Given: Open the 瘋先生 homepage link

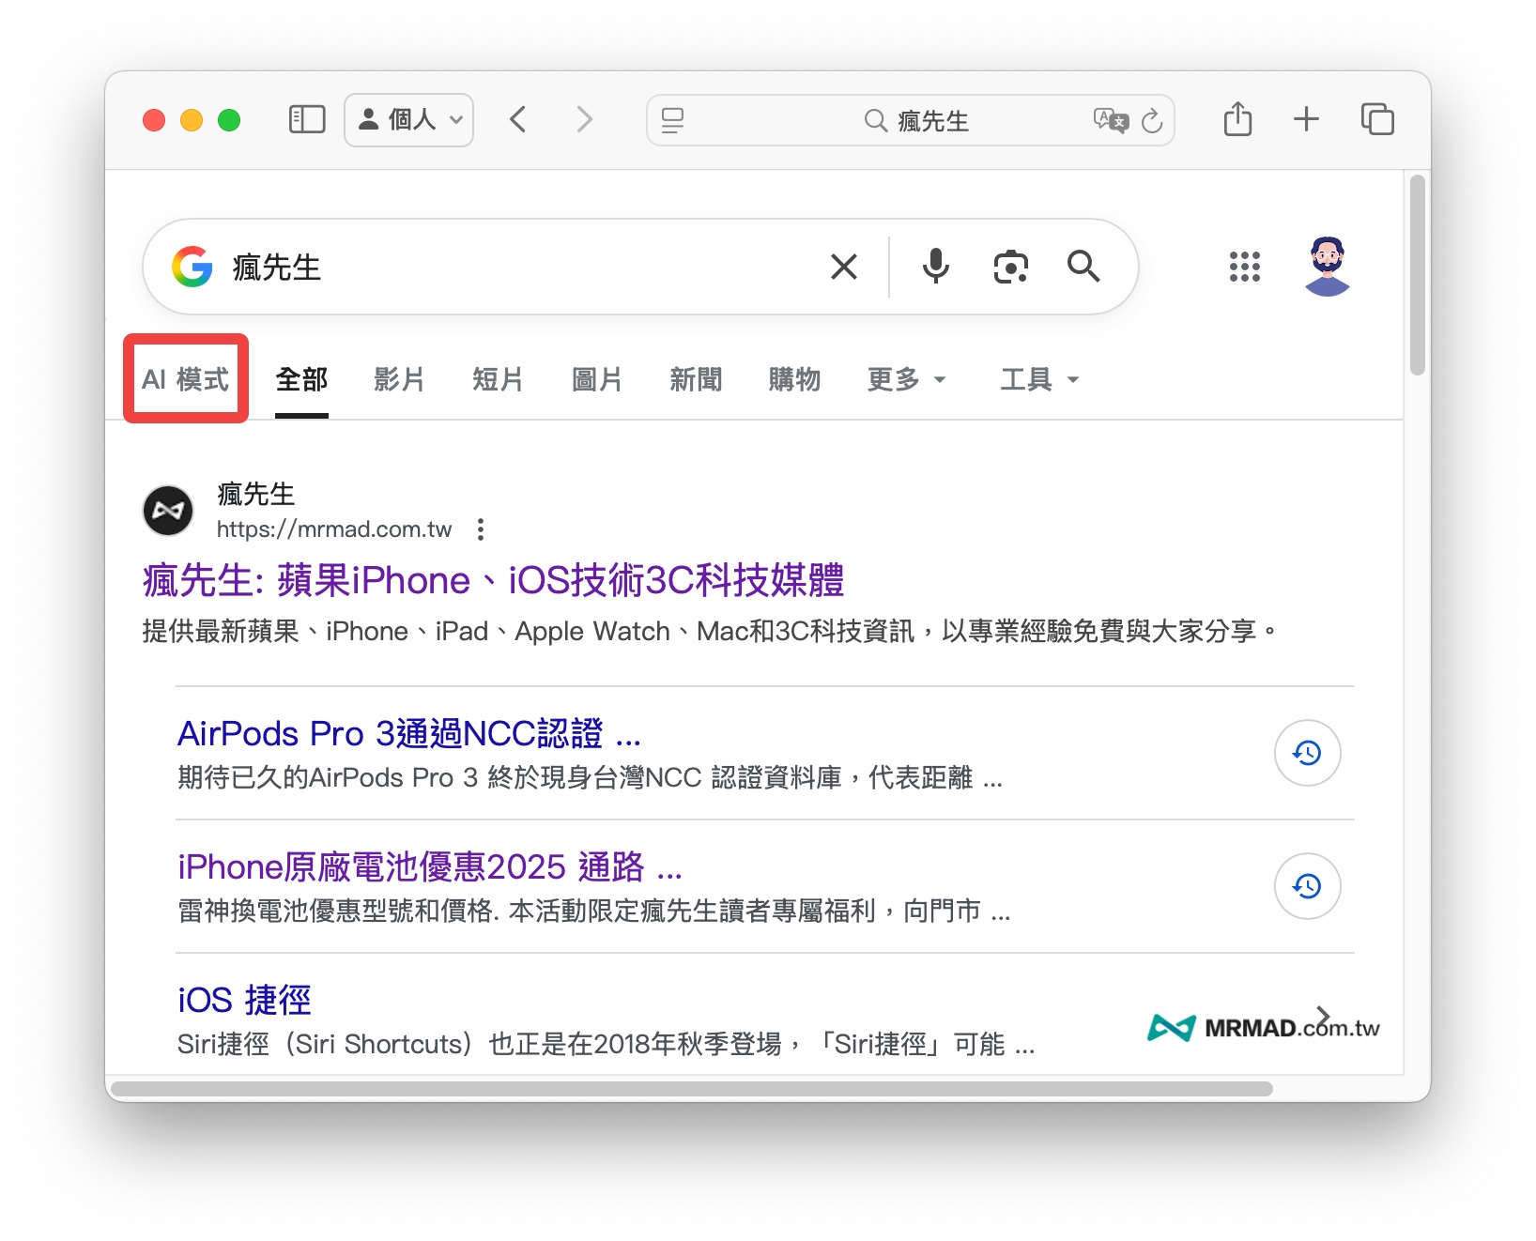Looking at the screenshot, I should (x=493, y=580).
